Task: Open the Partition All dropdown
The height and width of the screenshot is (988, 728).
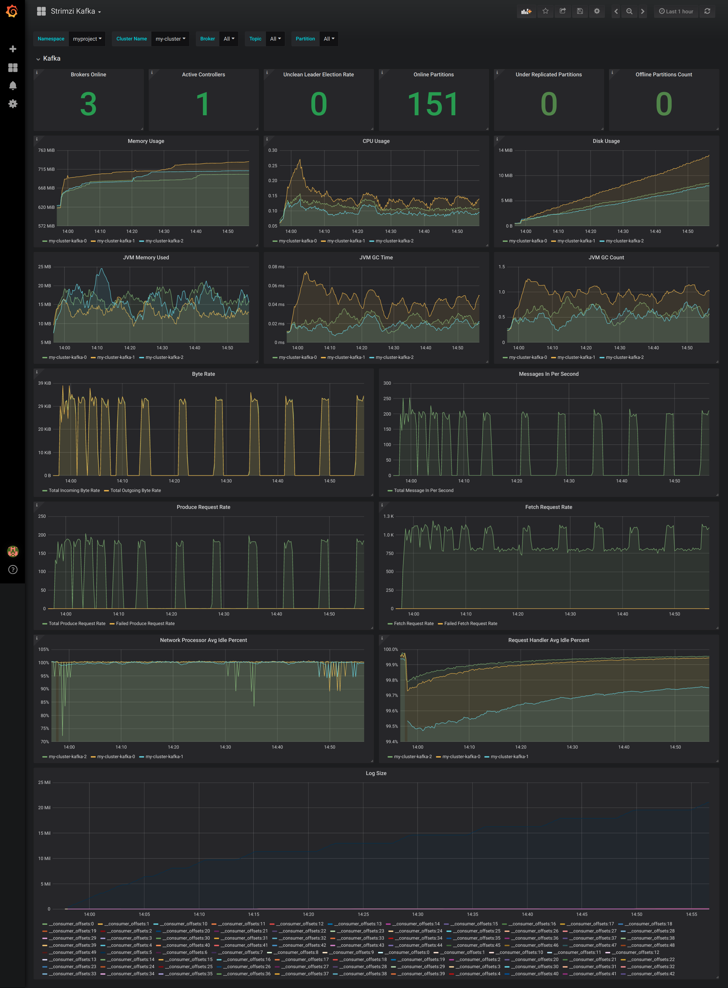Action: tap(329, 39)
